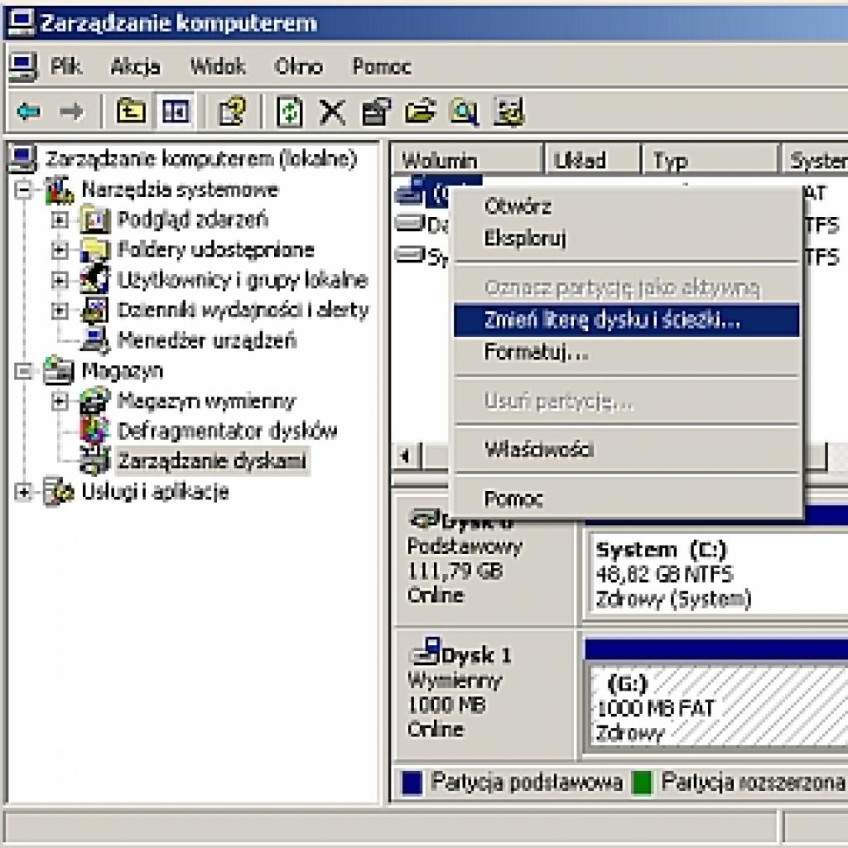Open the Okno menu
848x848 pixels.
coord(298,67)
